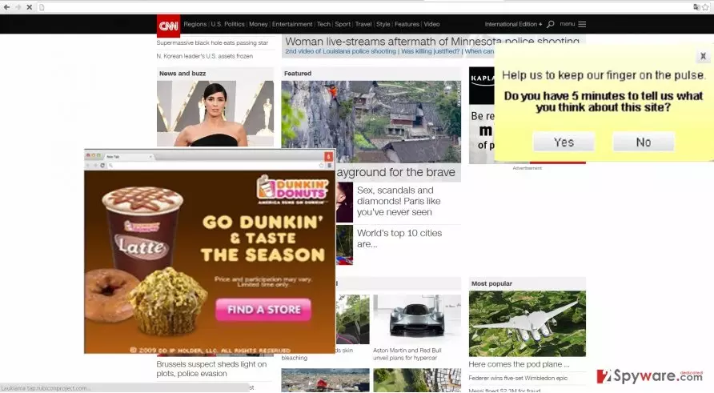The height and width of the screenshot is (393, 714).
Task: Go to the Entertainment section
Action: coord(292,24)
